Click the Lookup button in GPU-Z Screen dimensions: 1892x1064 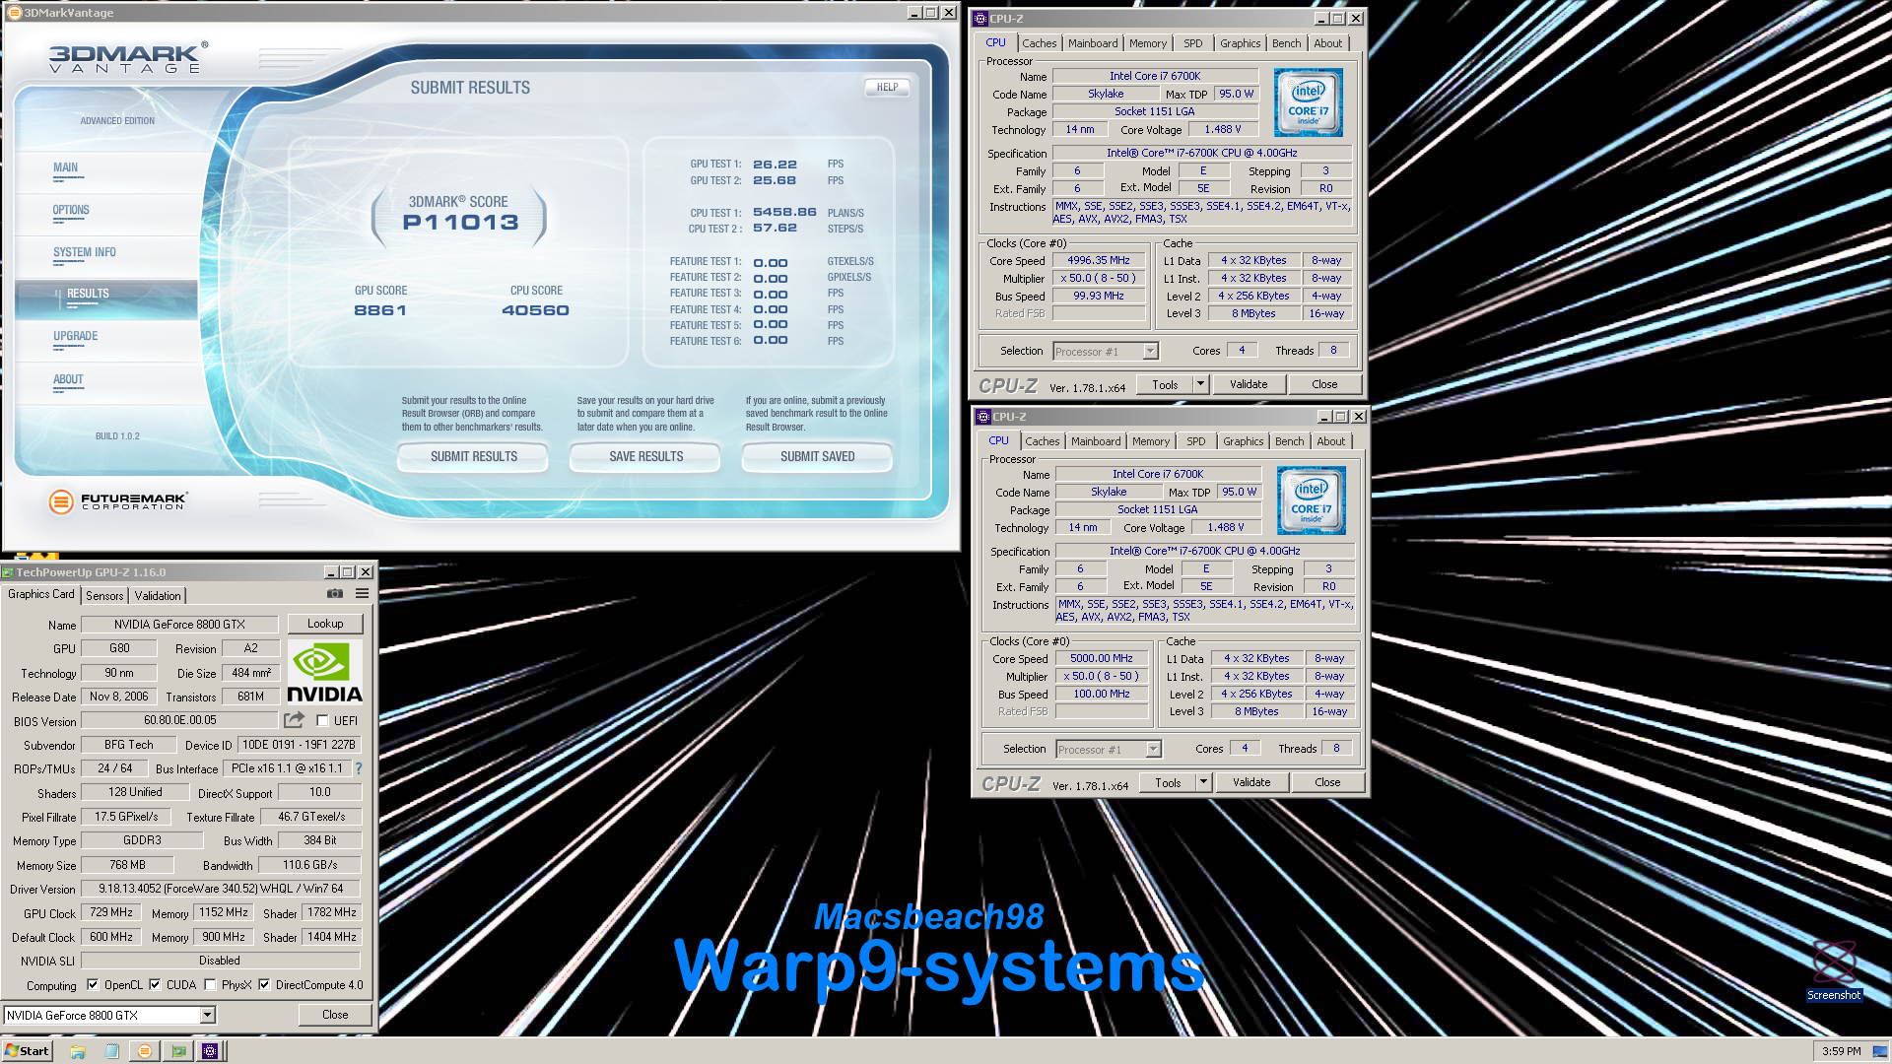click(325, 624)
